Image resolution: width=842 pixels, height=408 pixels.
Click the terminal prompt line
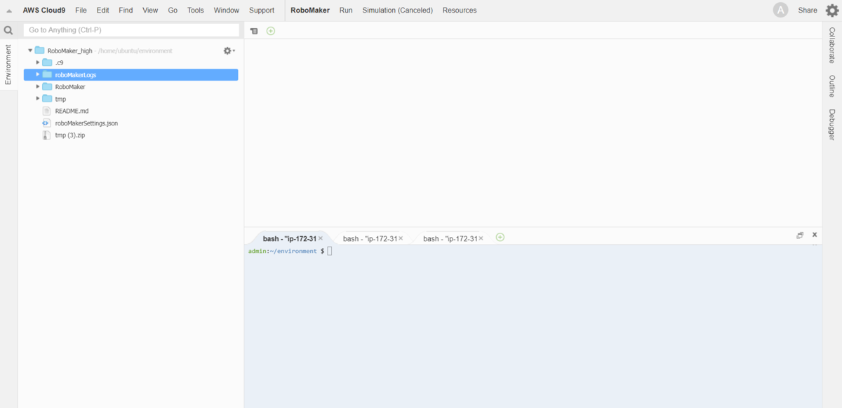point(290,251)
